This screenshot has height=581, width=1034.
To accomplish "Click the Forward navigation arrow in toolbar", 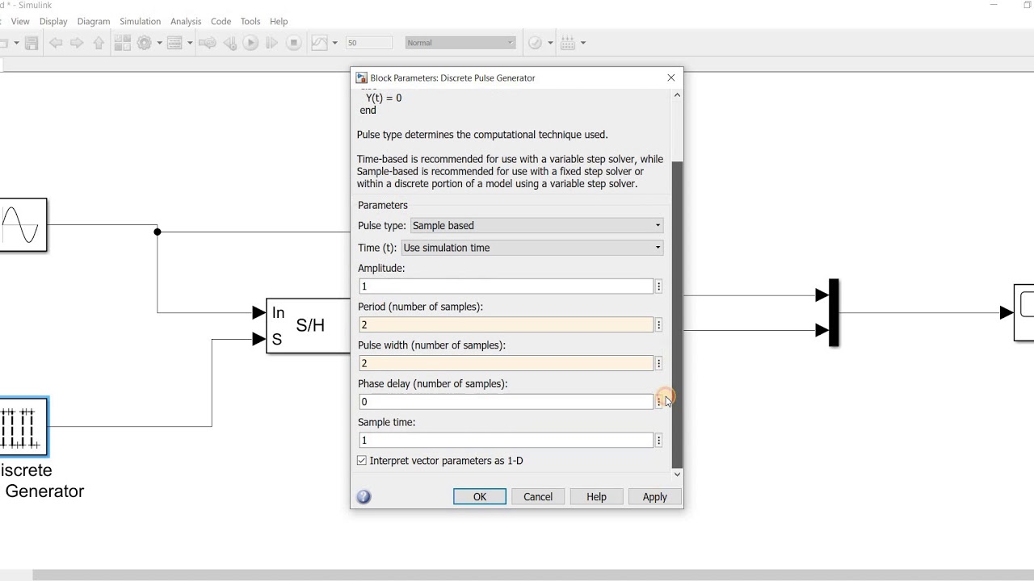I will pyautogui.click(x=78, y=43).
